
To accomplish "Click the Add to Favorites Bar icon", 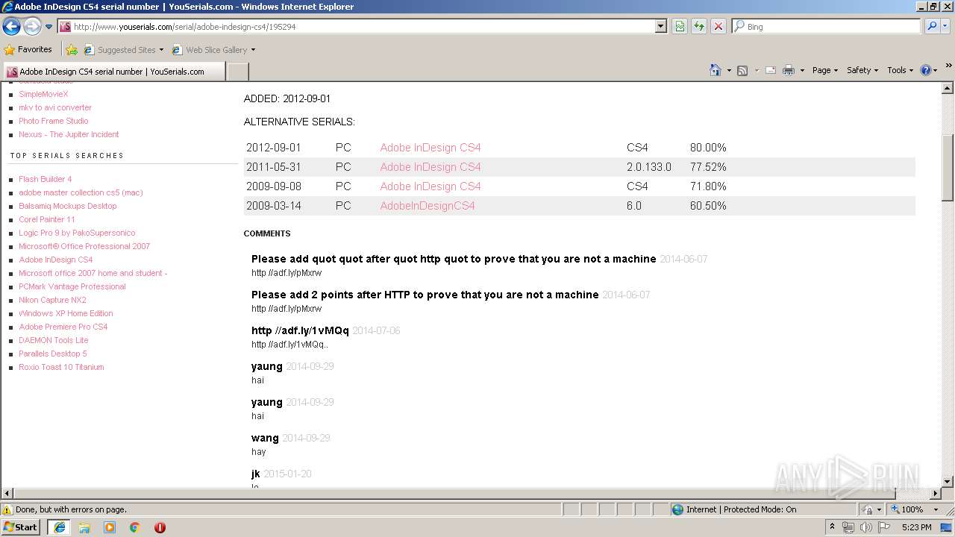I will [72, 50].
